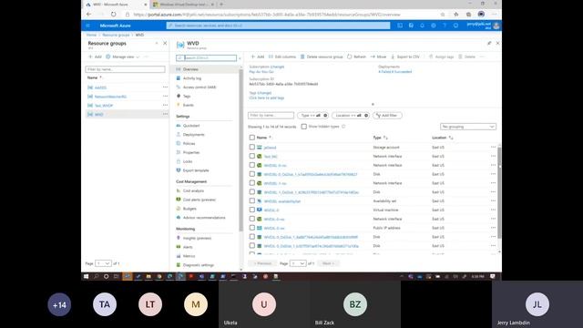Open the Azure portal hamburger menu
The height and width of the screenshot is (328, 583).
coord(87,26)
